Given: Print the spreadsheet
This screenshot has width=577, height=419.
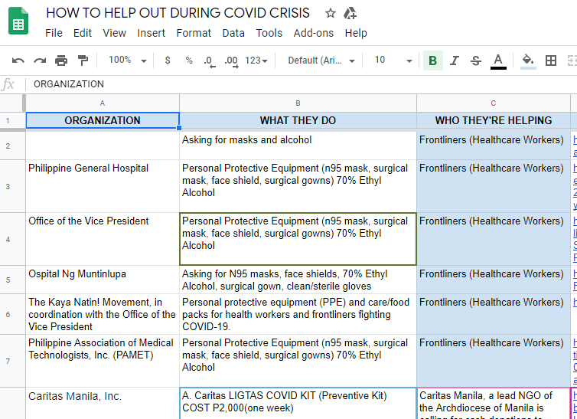Looking at the screenshot, I should pyautogui.click(x=61, y=61).
